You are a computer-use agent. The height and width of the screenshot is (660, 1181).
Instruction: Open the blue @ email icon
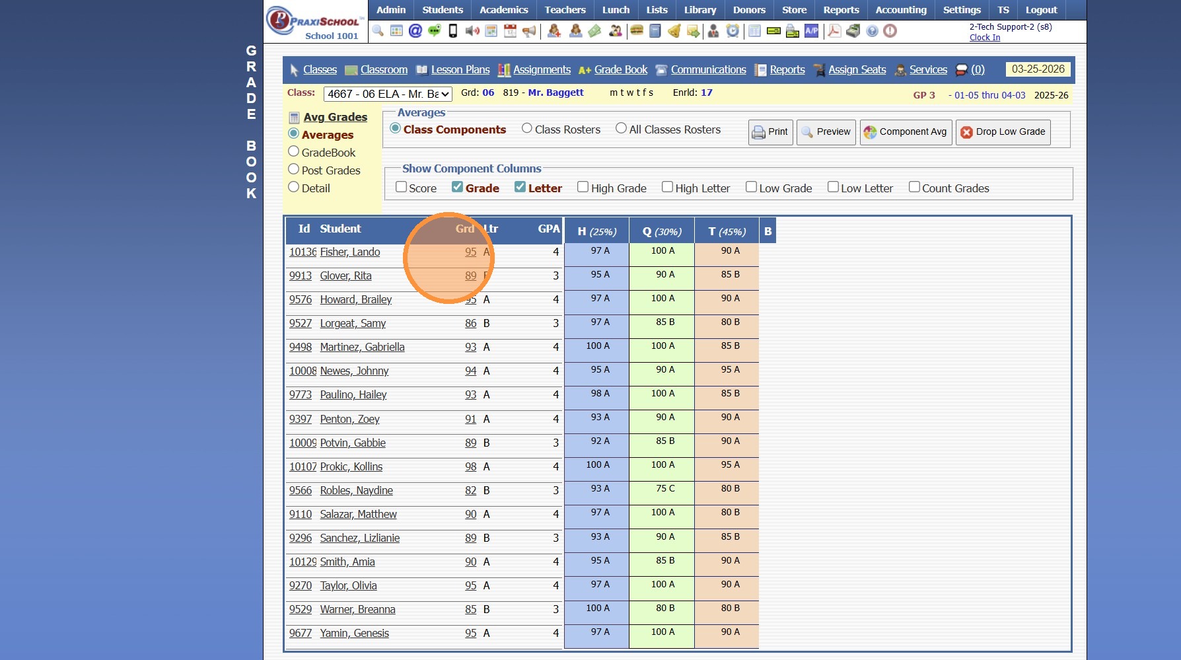(415, 31)
